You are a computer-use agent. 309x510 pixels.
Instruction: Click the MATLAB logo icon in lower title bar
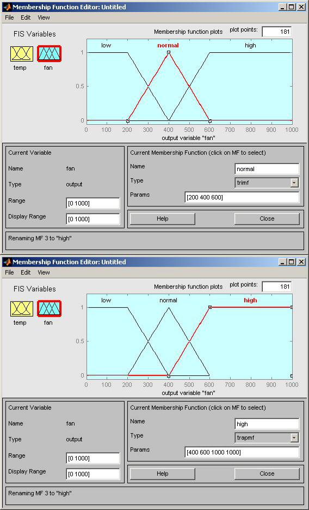pyautogui.click(x=7, y=262)
